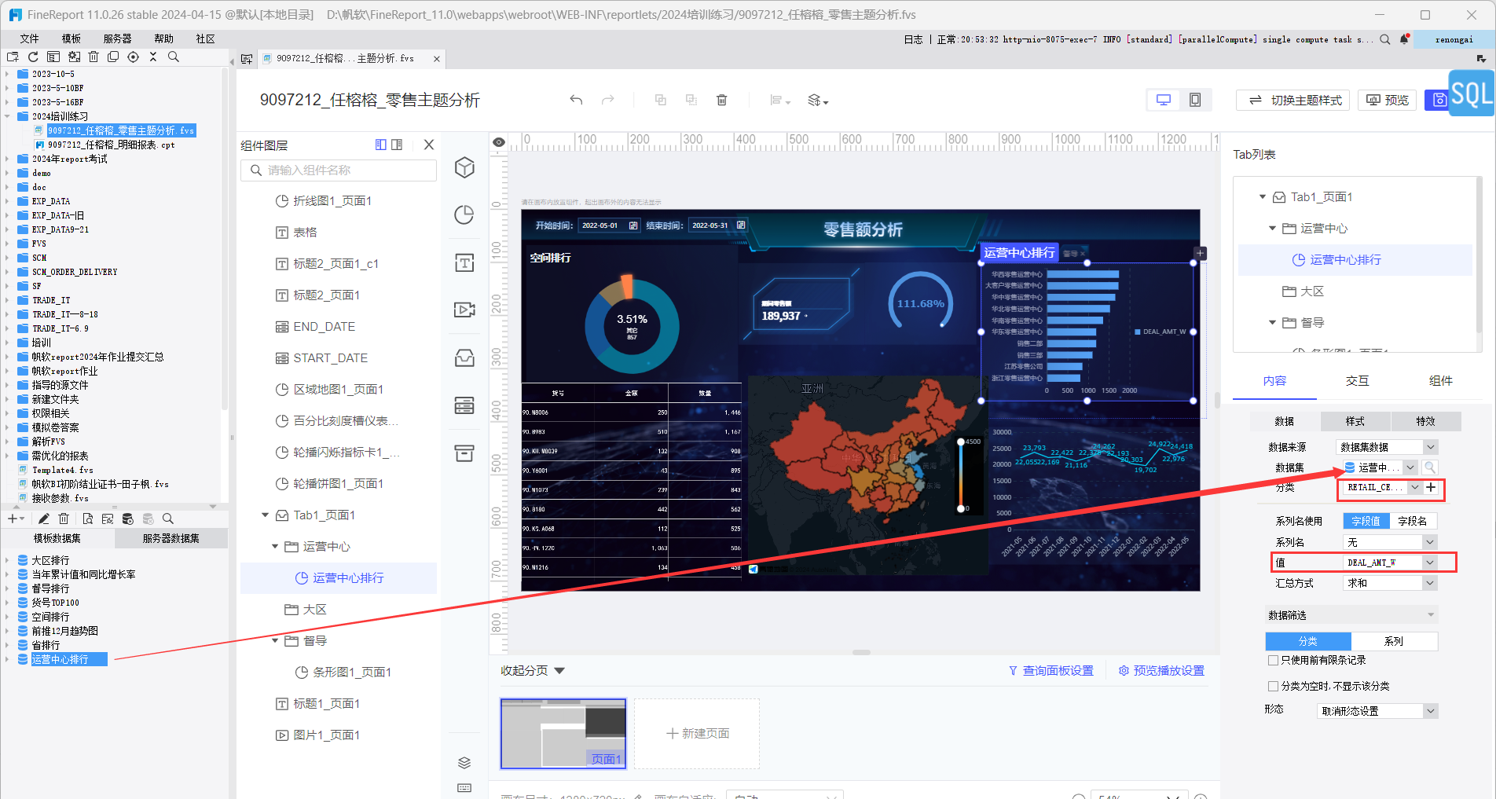Search files using file tree magnifier
This screenshot has width=1496, height=799.
174,57
